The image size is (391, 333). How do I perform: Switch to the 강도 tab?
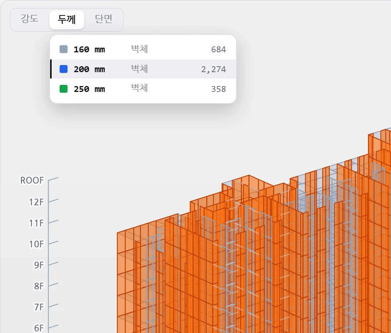[30, 19]
